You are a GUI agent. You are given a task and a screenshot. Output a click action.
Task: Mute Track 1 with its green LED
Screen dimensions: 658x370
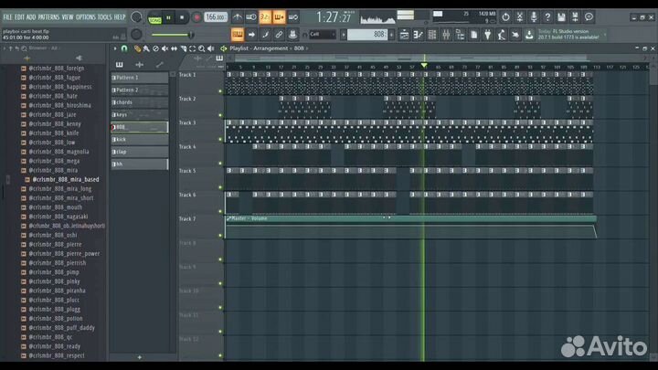coord(220,90)
